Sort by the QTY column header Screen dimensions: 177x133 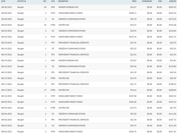(45, 1)
